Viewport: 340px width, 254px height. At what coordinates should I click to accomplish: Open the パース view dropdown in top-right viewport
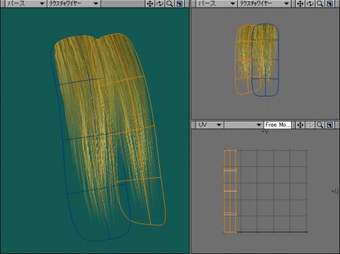pyautogui.click(x=216, y=3)
